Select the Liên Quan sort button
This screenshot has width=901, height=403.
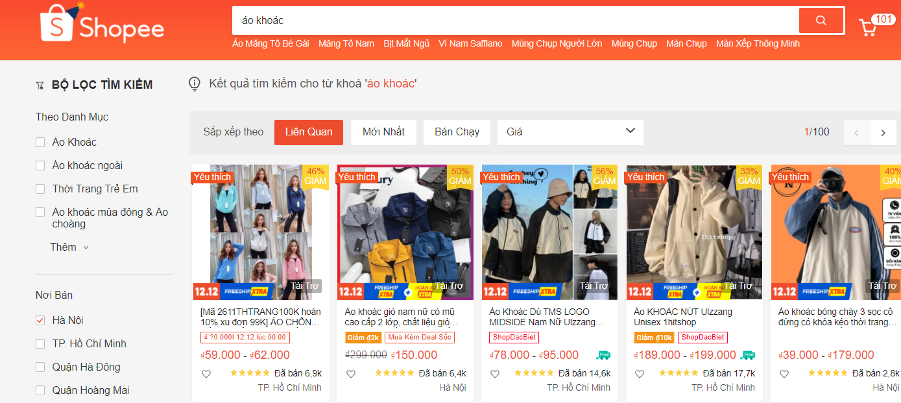click(x=308, y=132)
